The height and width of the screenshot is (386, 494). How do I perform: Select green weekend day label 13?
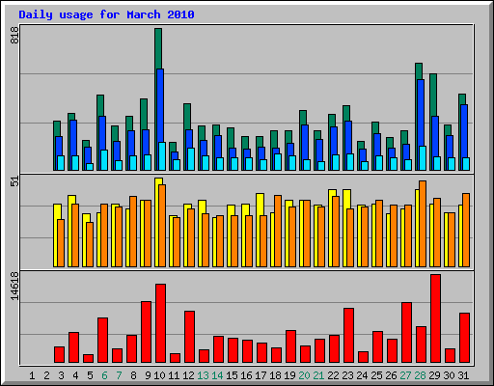(203, 375)
